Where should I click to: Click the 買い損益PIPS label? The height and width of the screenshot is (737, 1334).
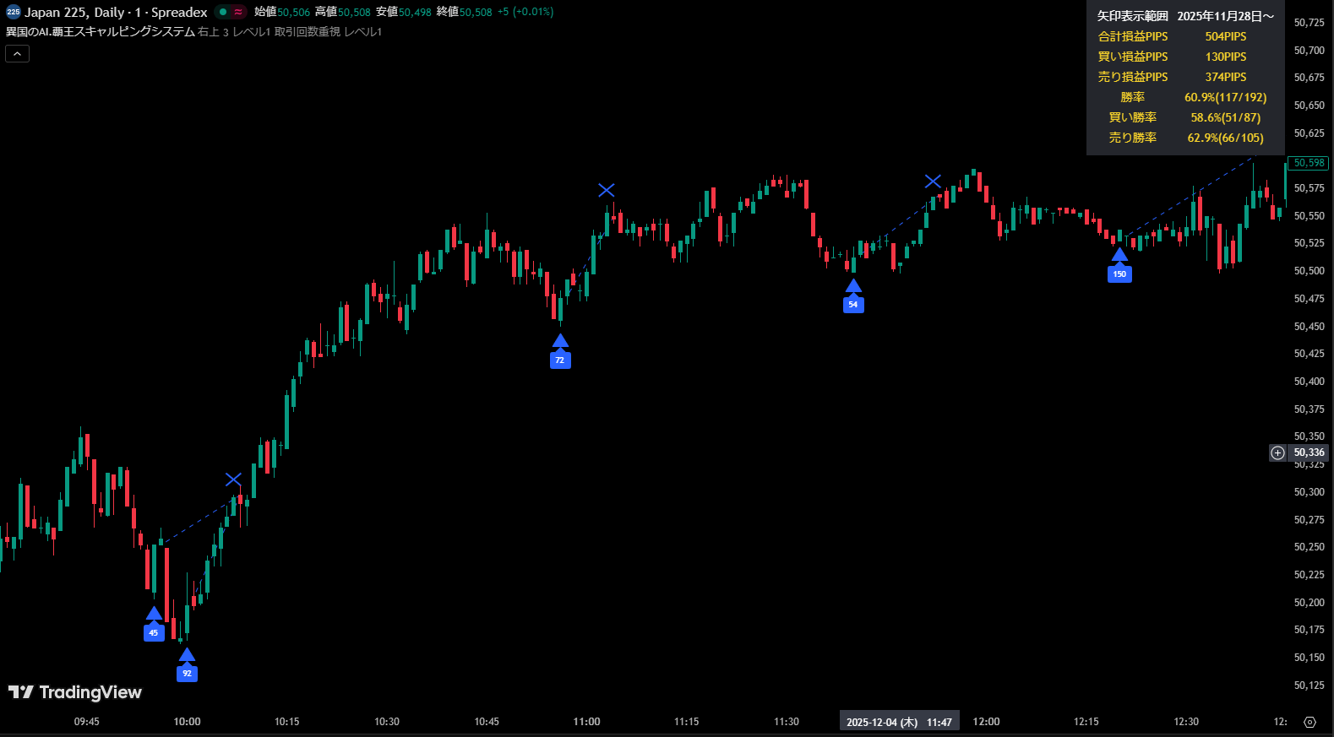[1132, 57]
